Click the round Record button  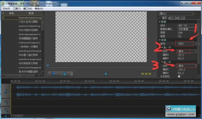click(x=64, y=74)
